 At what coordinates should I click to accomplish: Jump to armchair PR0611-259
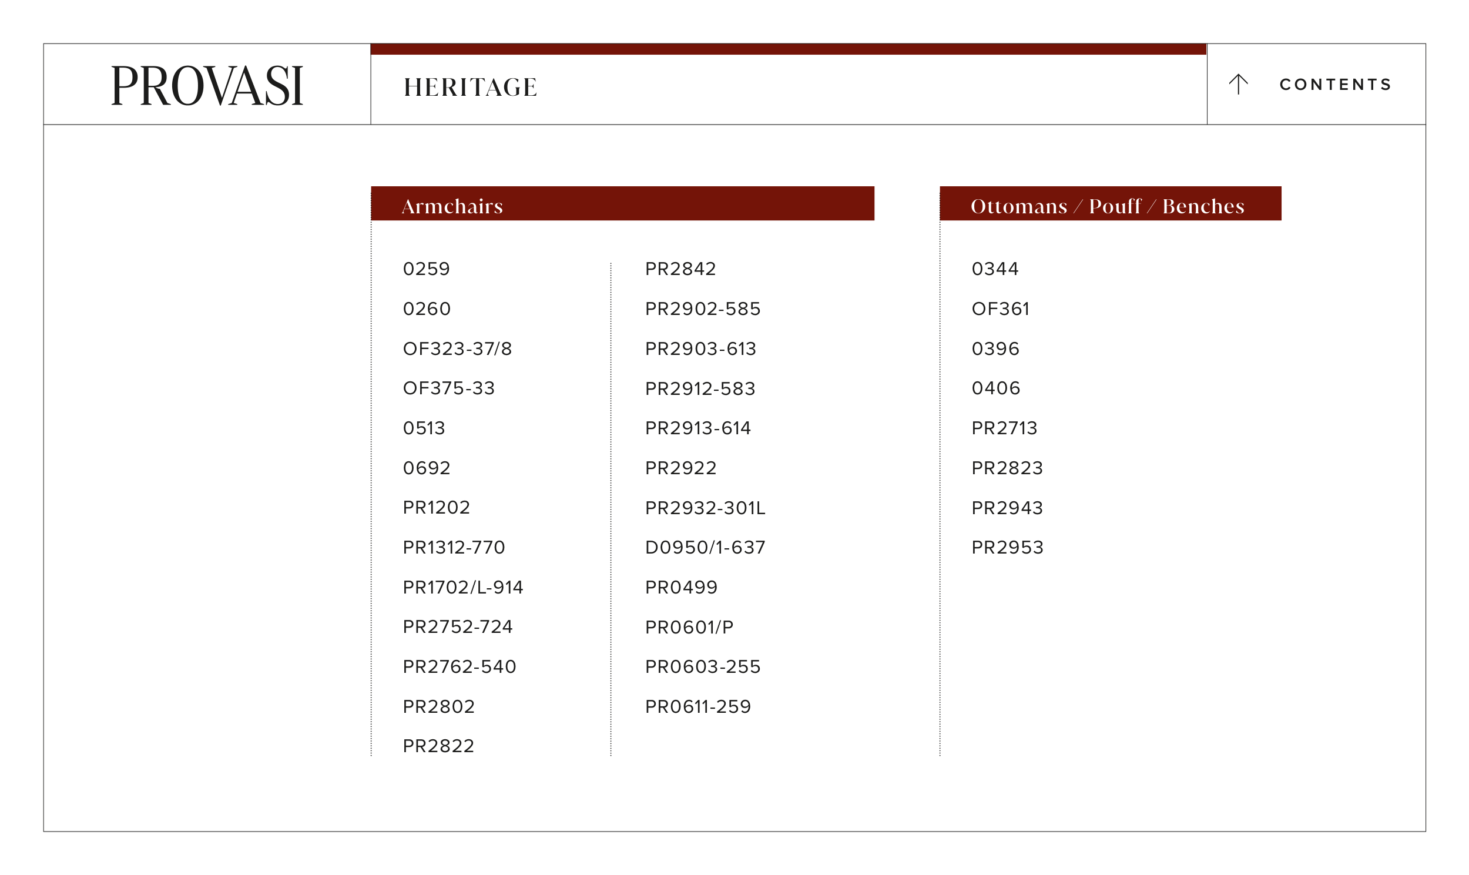click(x=698, y=706)
